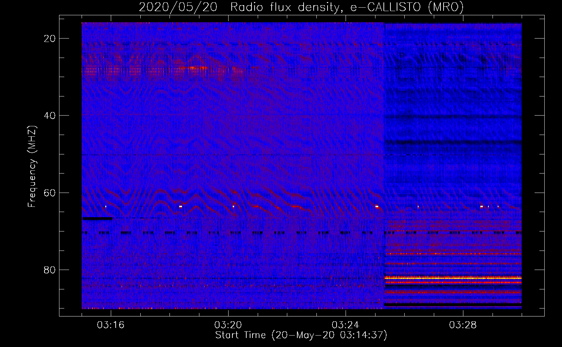The width and height of the screenshot is (562, 347).
Task: Click the 03:28 time tick label
Action: (x=463, y=325)
